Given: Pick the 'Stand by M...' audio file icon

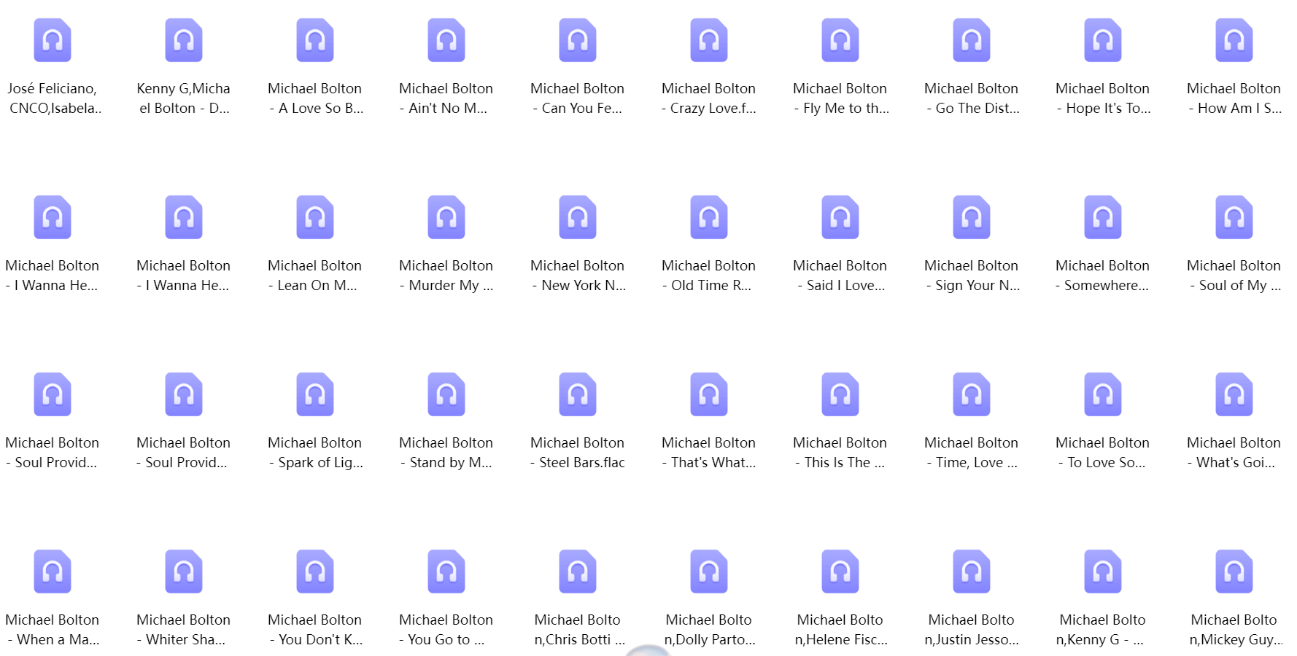Looking at the screenshot, I should [x=446, y=394].
